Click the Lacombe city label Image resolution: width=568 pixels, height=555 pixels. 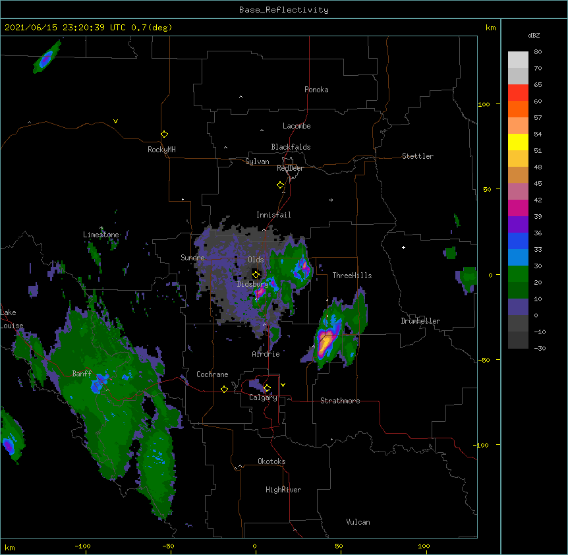tap(297, 126)
